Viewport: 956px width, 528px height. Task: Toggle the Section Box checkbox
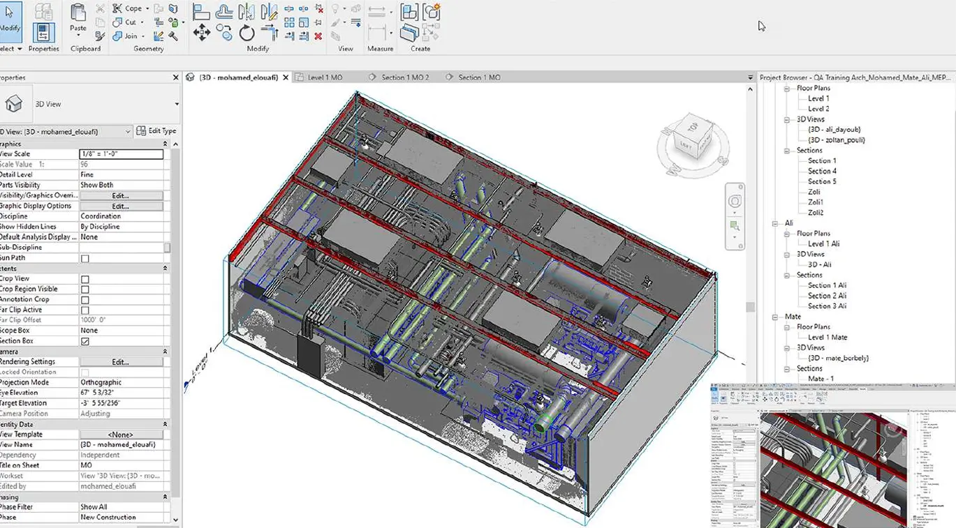tap(85, 341)
